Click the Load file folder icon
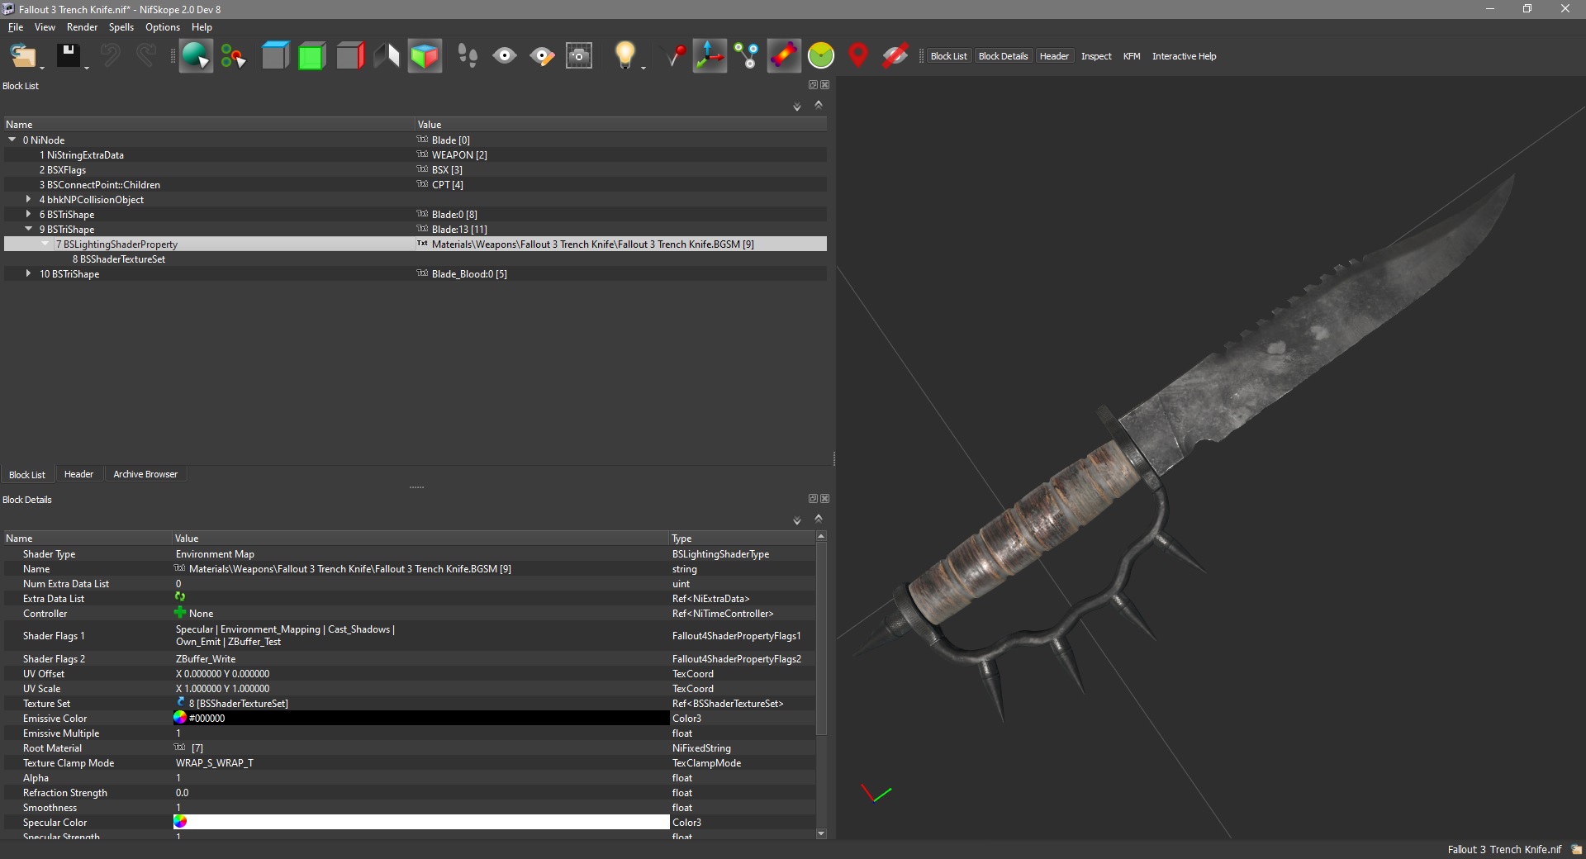1586x859 pixels. [22, 56]
